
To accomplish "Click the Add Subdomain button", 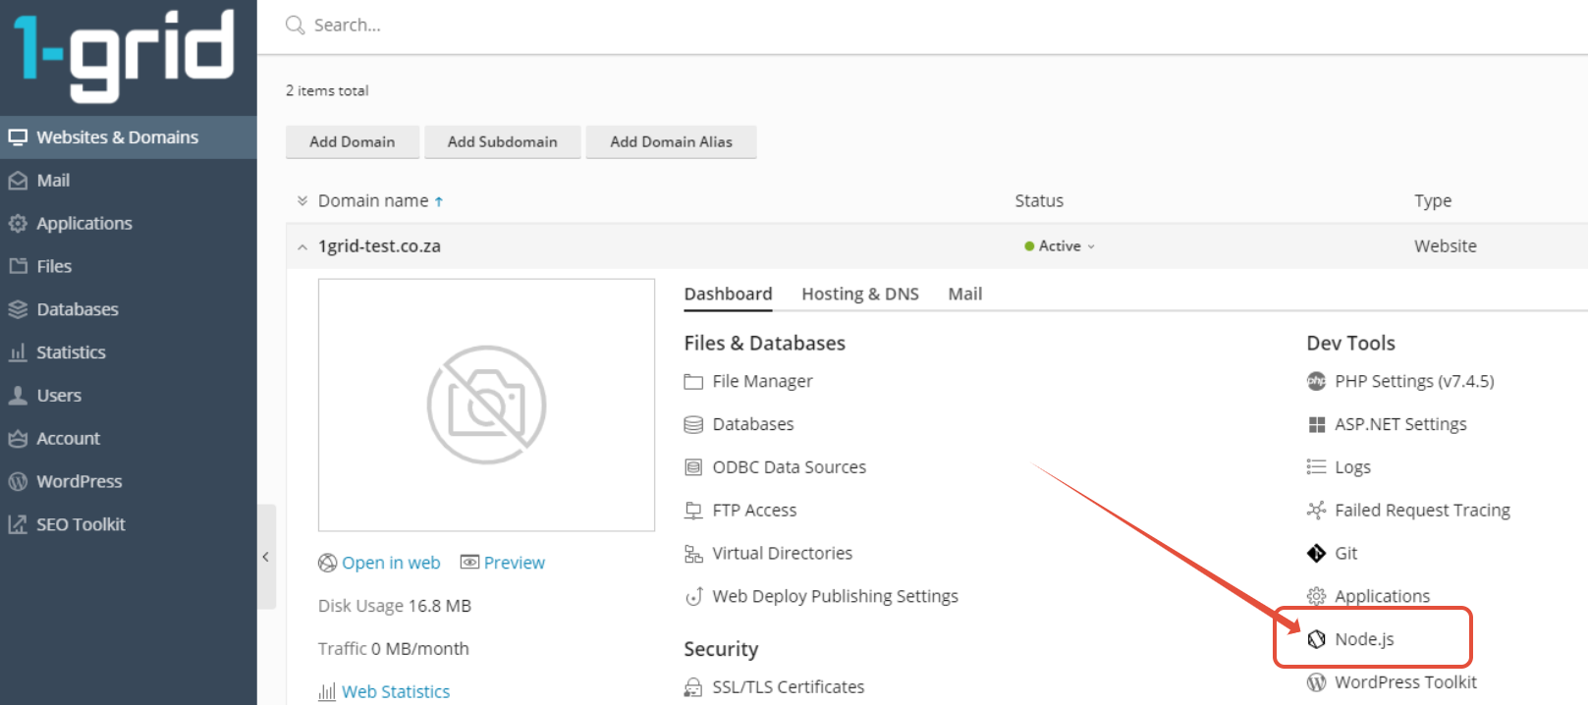I will 503,141.
